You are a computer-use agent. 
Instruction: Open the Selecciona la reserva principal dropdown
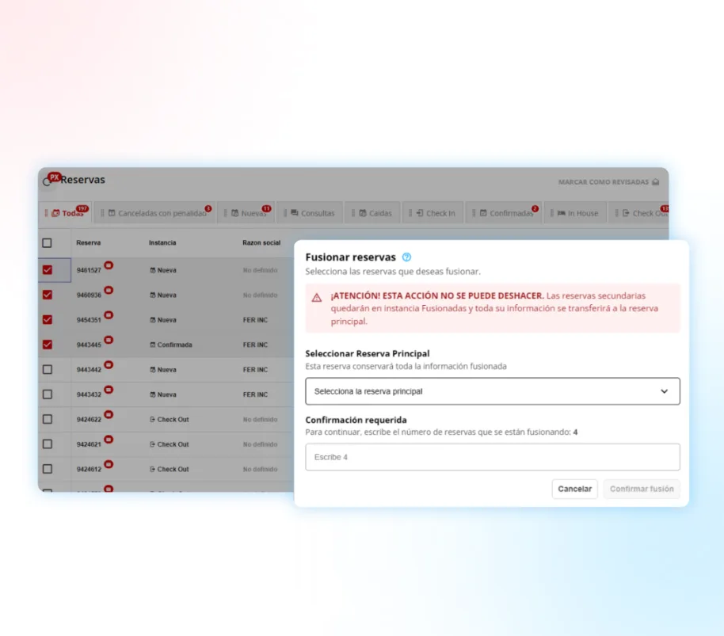492,391
